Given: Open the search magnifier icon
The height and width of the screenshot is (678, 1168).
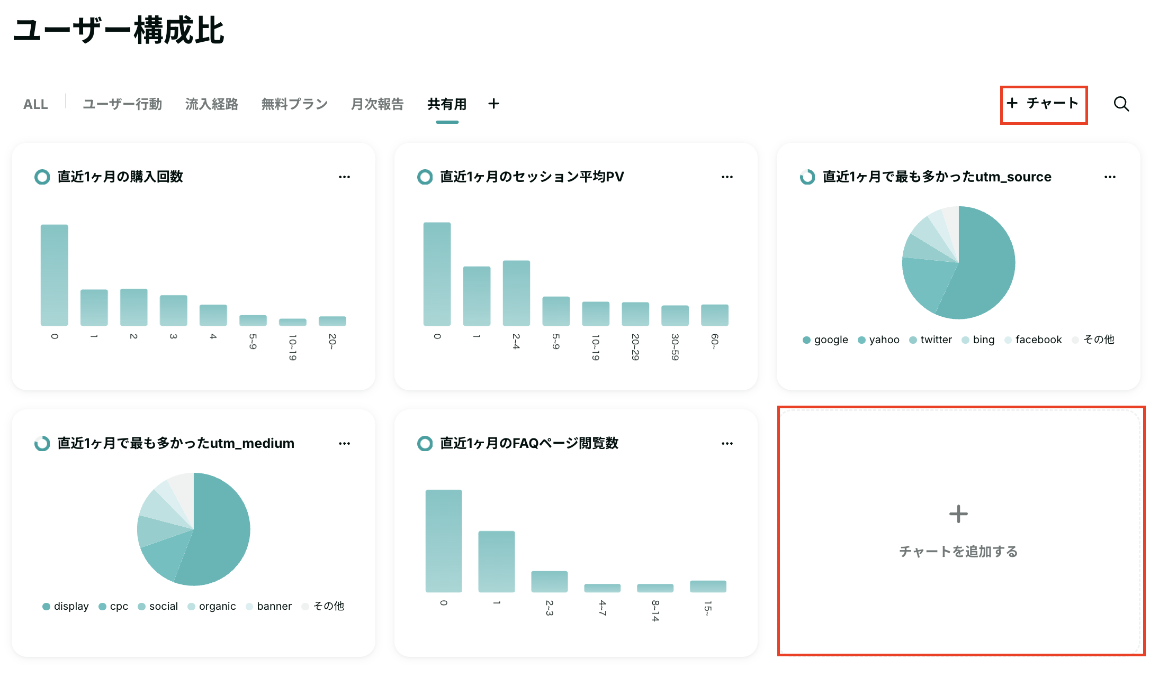Looking at the screenshot, I should point(1121,104).
